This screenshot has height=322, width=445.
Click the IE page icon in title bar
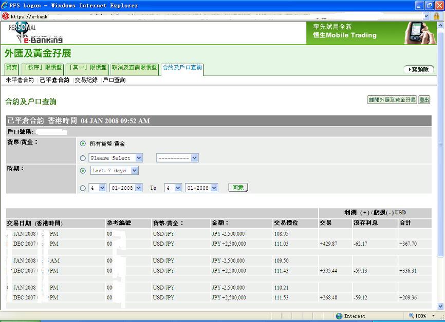(x=5, y=5)
